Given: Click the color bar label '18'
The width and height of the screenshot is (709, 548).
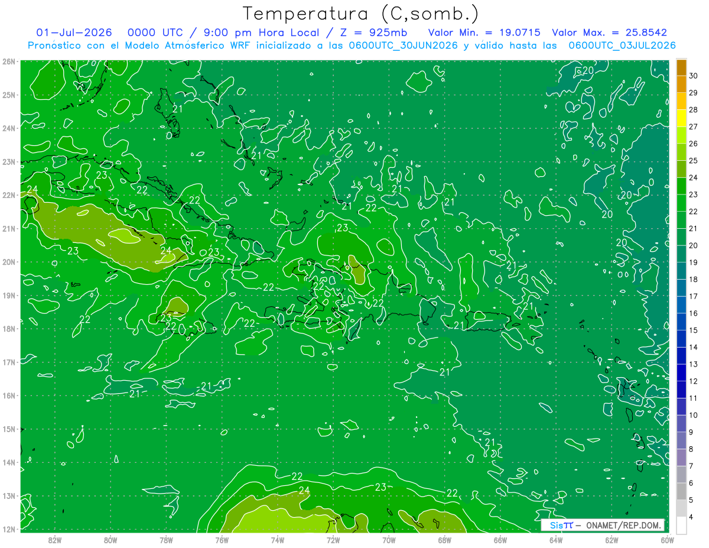Looking at the screenshot, I should (x=694, y=279).
